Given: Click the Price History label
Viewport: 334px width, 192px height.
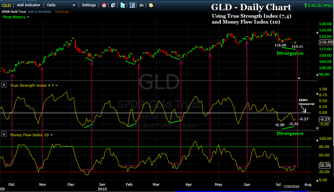Looking at the screenshot, I should point(14,17).
